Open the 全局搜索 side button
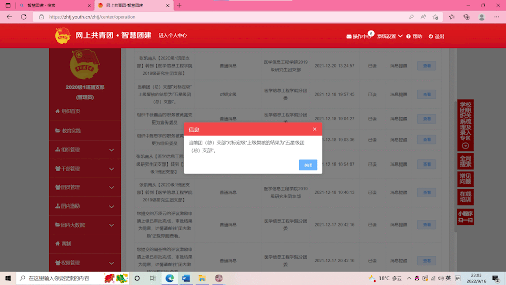The width and height of the screenshot is (506, 285). click(x=466, y=161)
